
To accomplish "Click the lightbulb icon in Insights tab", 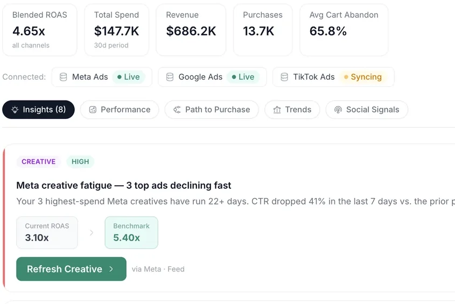I will (x=15, y=110).
